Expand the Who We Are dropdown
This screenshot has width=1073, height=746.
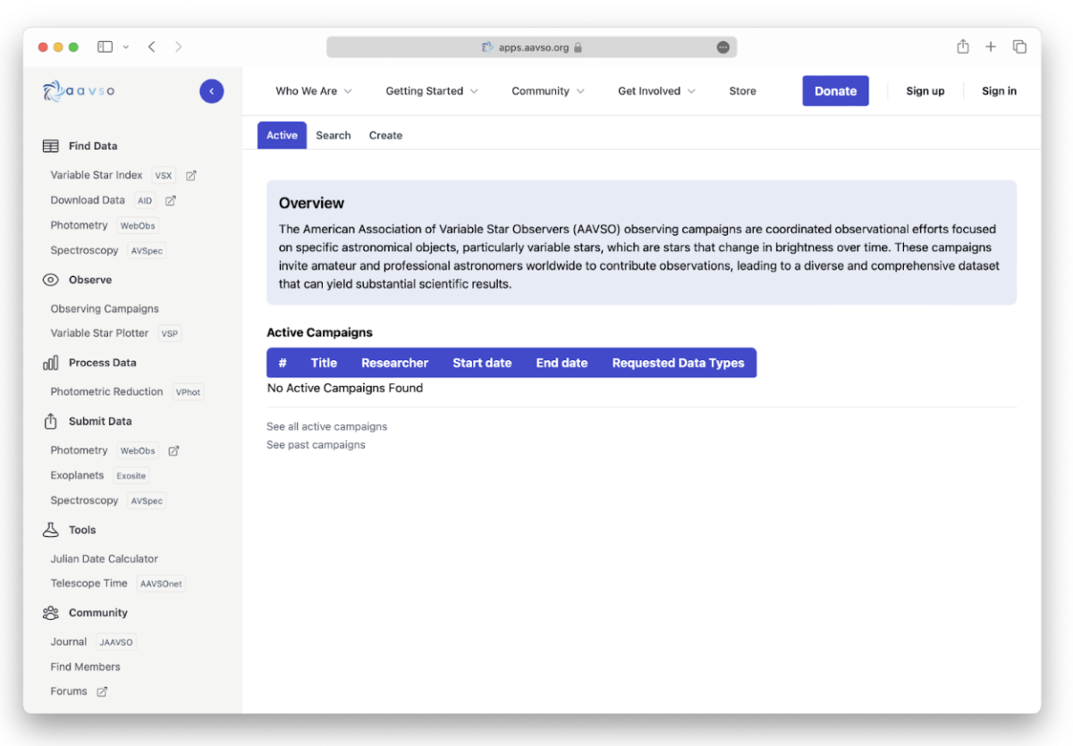[x=313, y=91]
